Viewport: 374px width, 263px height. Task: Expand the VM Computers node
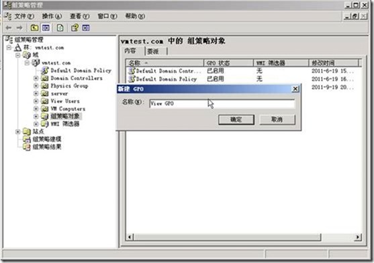(36, 109)
